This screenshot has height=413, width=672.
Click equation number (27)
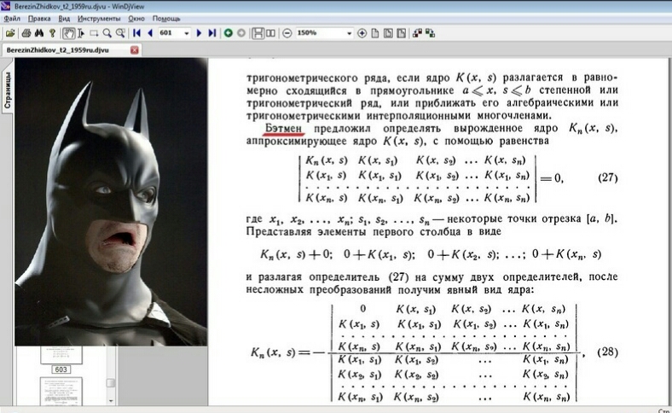[x=608, y=177]
